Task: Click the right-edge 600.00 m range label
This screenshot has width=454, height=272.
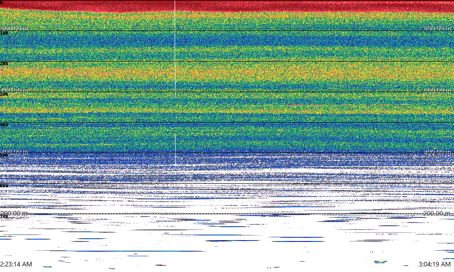Action: click(x=437, y=90)
